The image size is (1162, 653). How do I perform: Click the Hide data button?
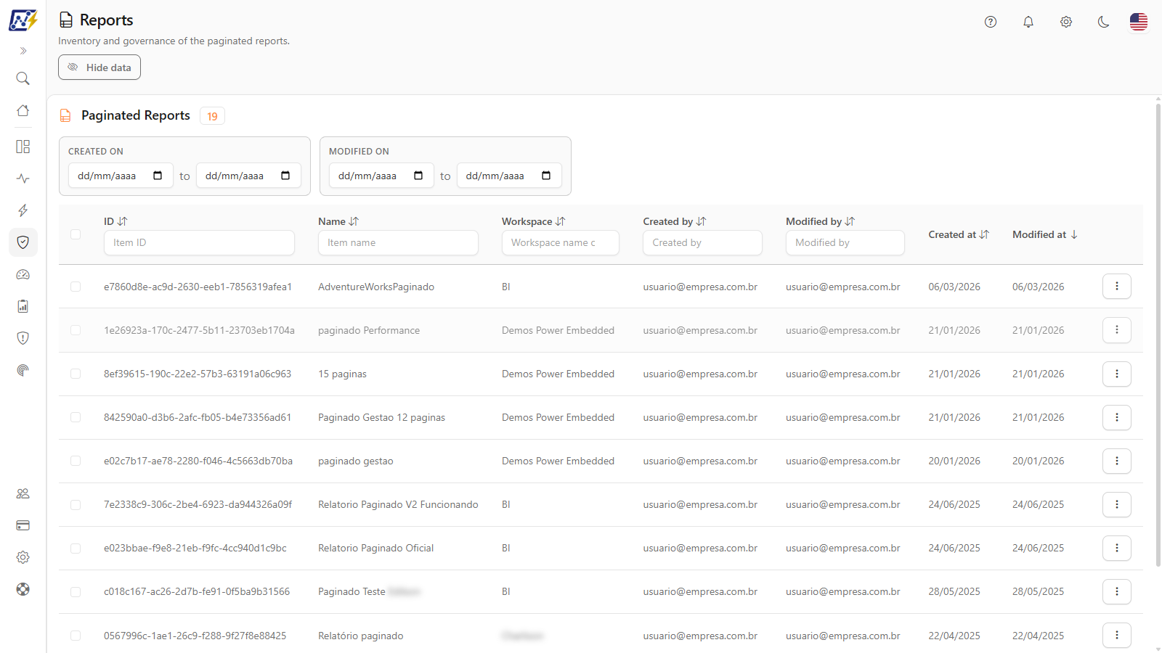(99, 67)
